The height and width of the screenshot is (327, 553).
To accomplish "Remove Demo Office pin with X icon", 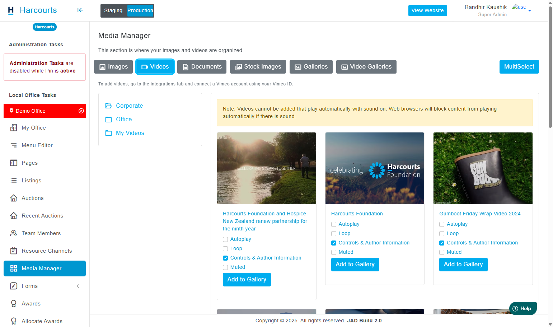I will 81,111.
